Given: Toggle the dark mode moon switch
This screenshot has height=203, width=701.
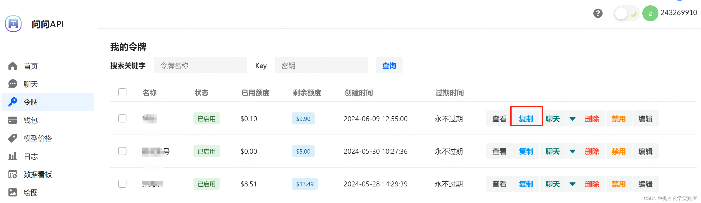Looking at the screenshot, I should (x=626, y=13).
